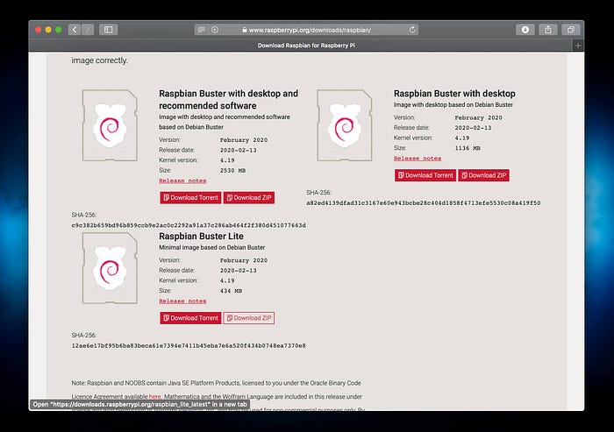Add a new tab with plus button

(578, 46)
